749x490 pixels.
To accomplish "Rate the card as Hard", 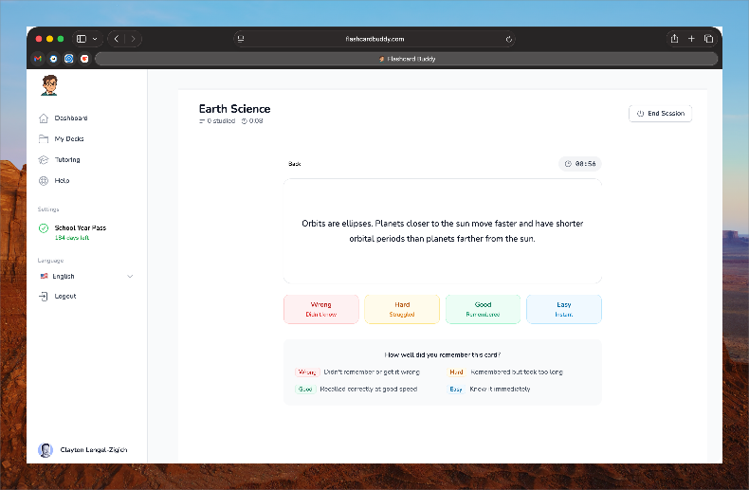I will (402, 309).
